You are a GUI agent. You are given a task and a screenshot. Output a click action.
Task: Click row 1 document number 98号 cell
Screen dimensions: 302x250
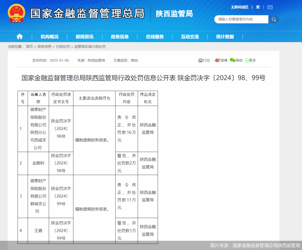click(61, 129)
